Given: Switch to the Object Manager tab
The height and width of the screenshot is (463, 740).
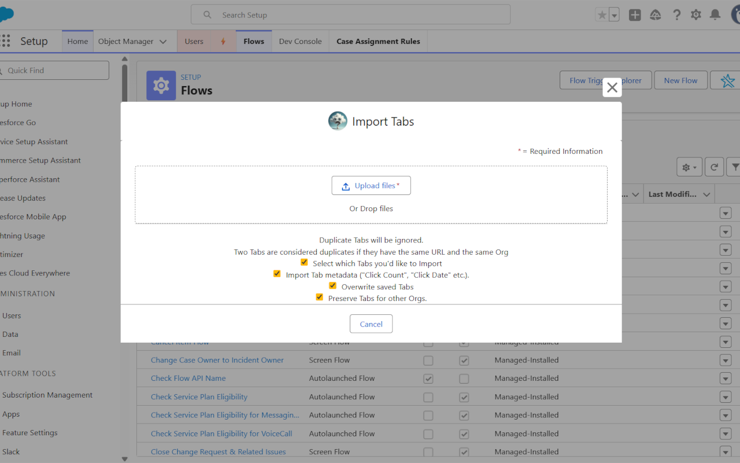Looking at the screenshot, I should [x=125, y=42].
